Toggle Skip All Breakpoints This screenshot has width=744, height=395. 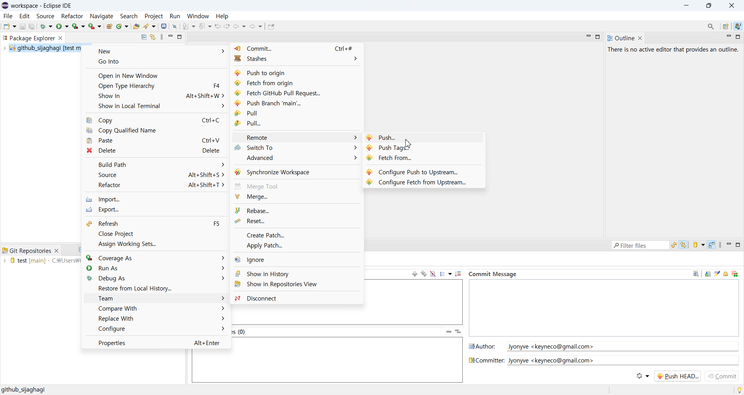pos(175,26)
